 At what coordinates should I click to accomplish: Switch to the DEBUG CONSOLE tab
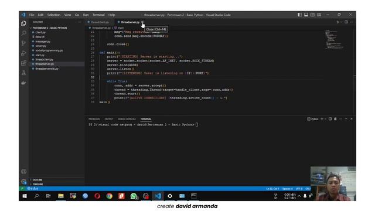[127, 119]
